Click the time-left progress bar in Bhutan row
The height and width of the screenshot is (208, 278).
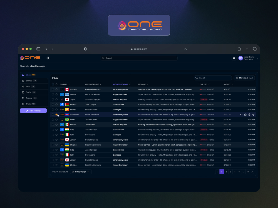203,110
